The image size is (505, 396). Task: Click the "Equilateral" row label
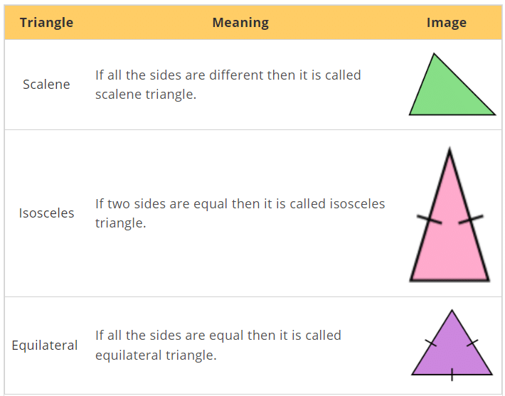[45, 346]
